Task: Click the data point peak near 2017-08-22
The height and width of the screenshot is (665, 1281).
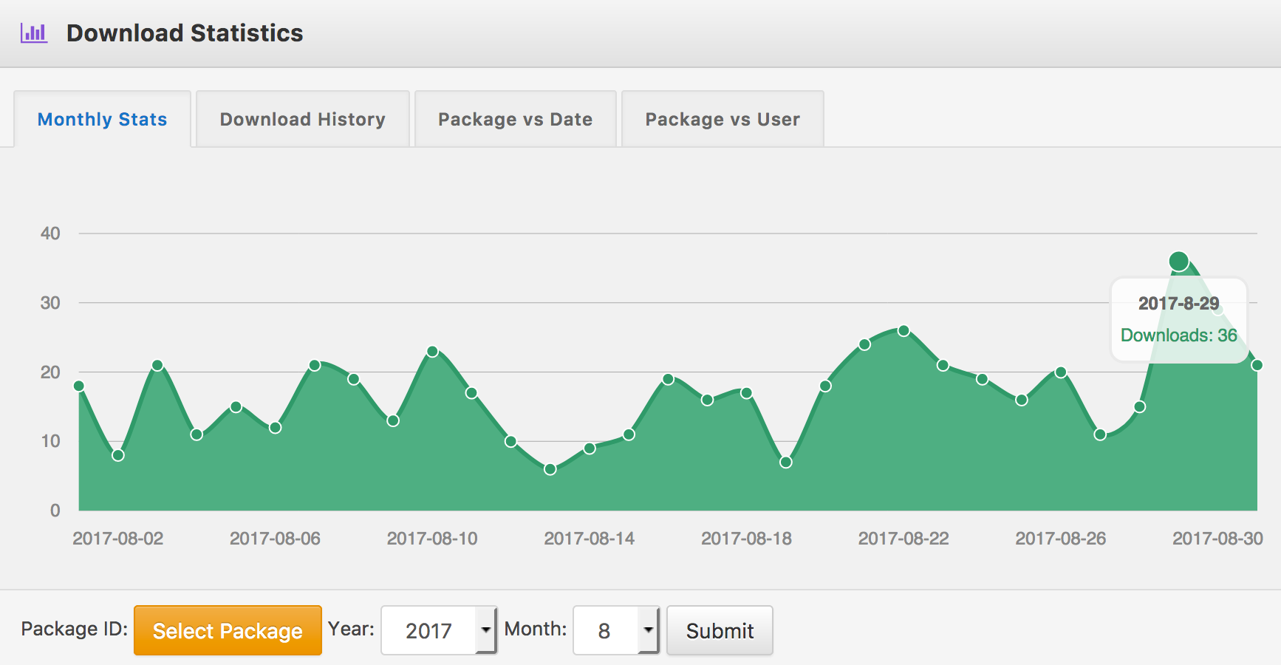Action: click(903, 330)
